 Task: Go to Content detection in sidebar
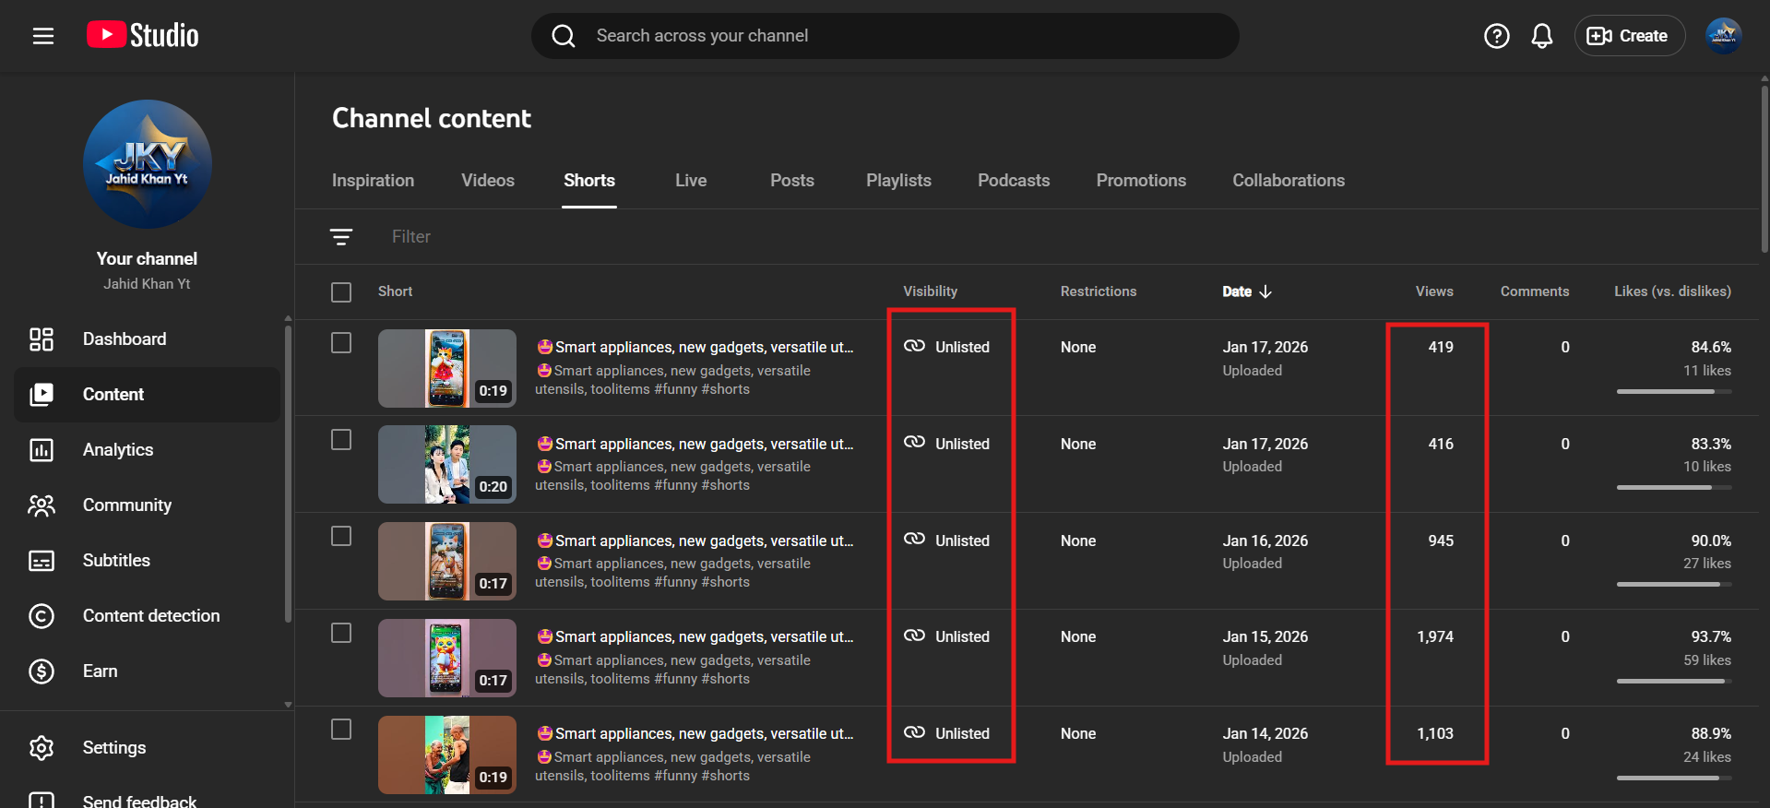click(150, 616)
